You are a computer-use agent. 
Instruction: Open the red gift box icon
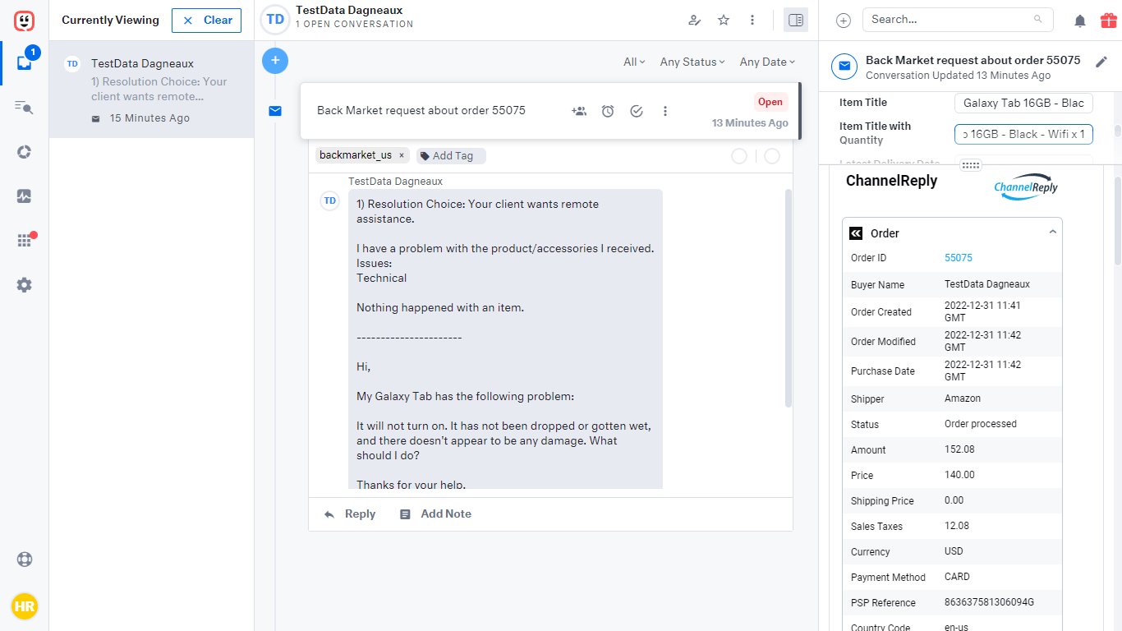pos(1108,21)
